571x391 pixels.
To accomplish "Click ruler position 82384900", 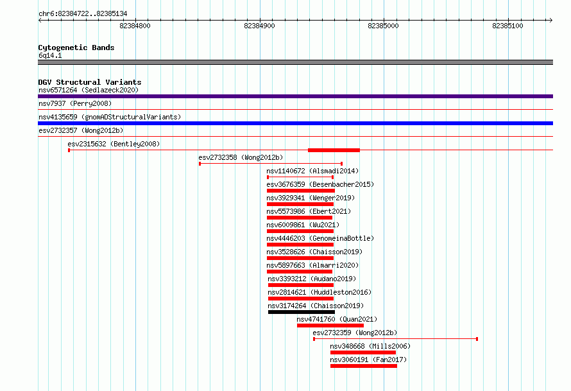I will click(x=259, y=26).
